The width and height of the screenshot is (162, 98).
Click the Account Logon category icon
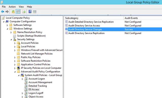[26, 79]
